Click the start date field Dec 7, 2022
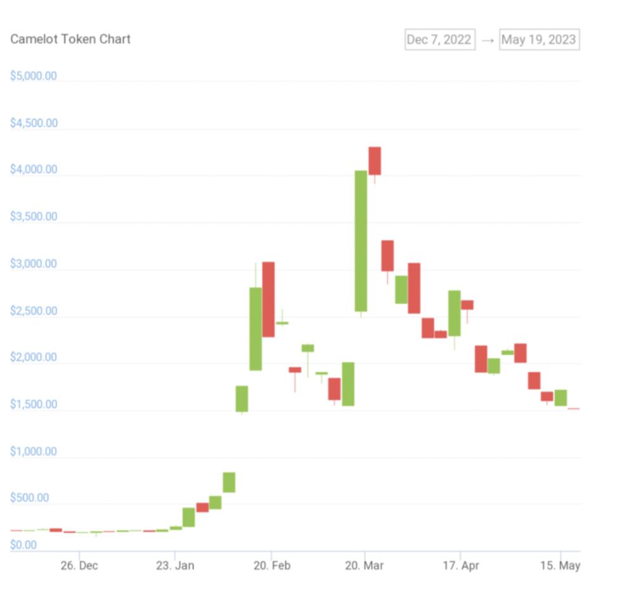The height and width of the screenshot is (596, 617). pyautogui.click(x=439, y=39)
